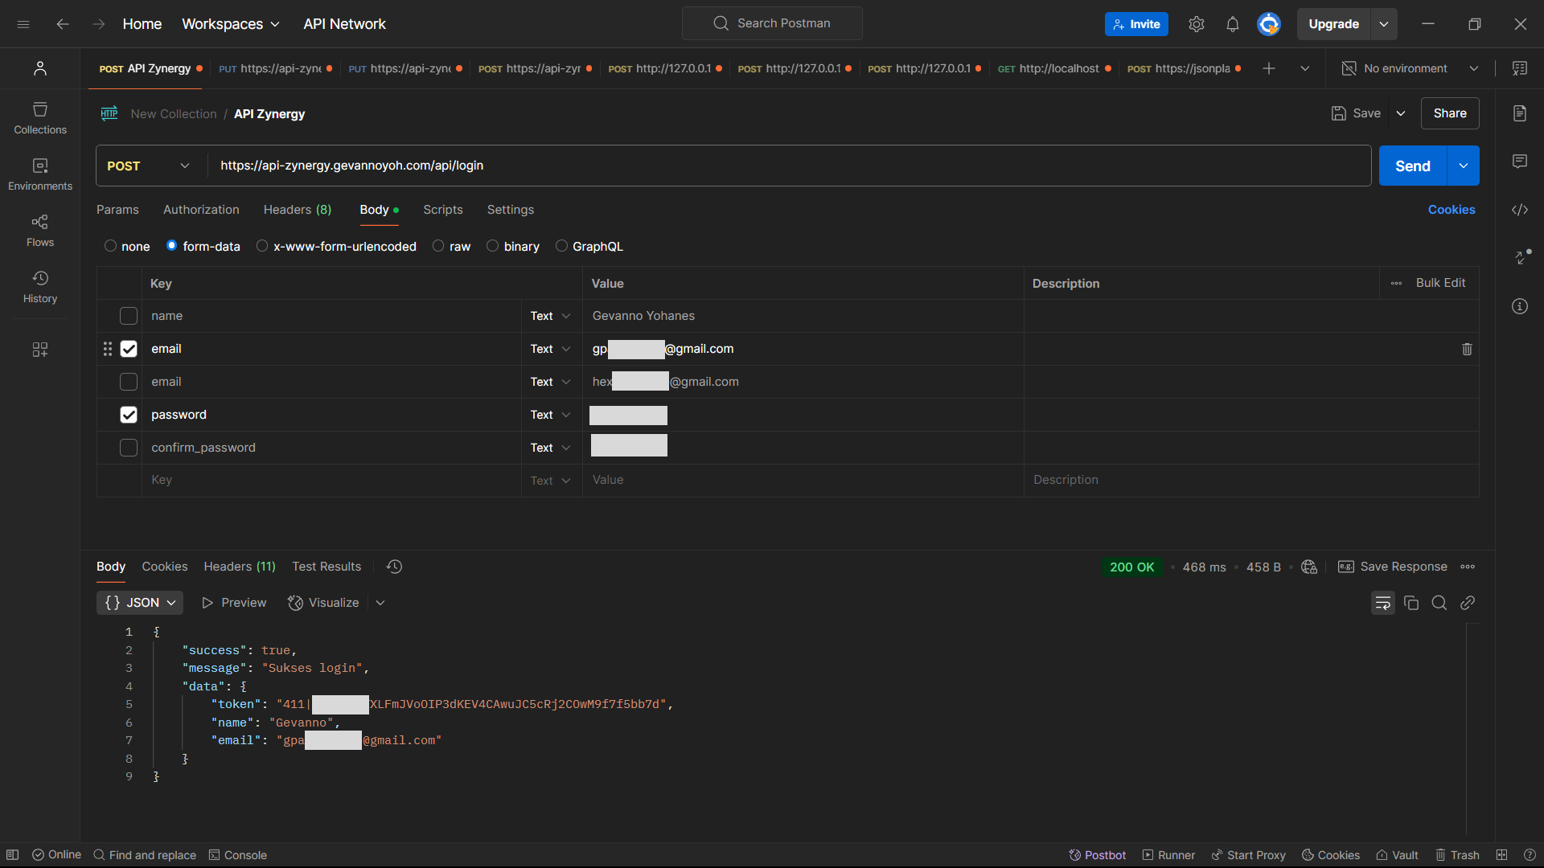Open the configure workspace sidebar grid icon
Viewport: 1544px width, 868px height.
click(x=40, y=349)
